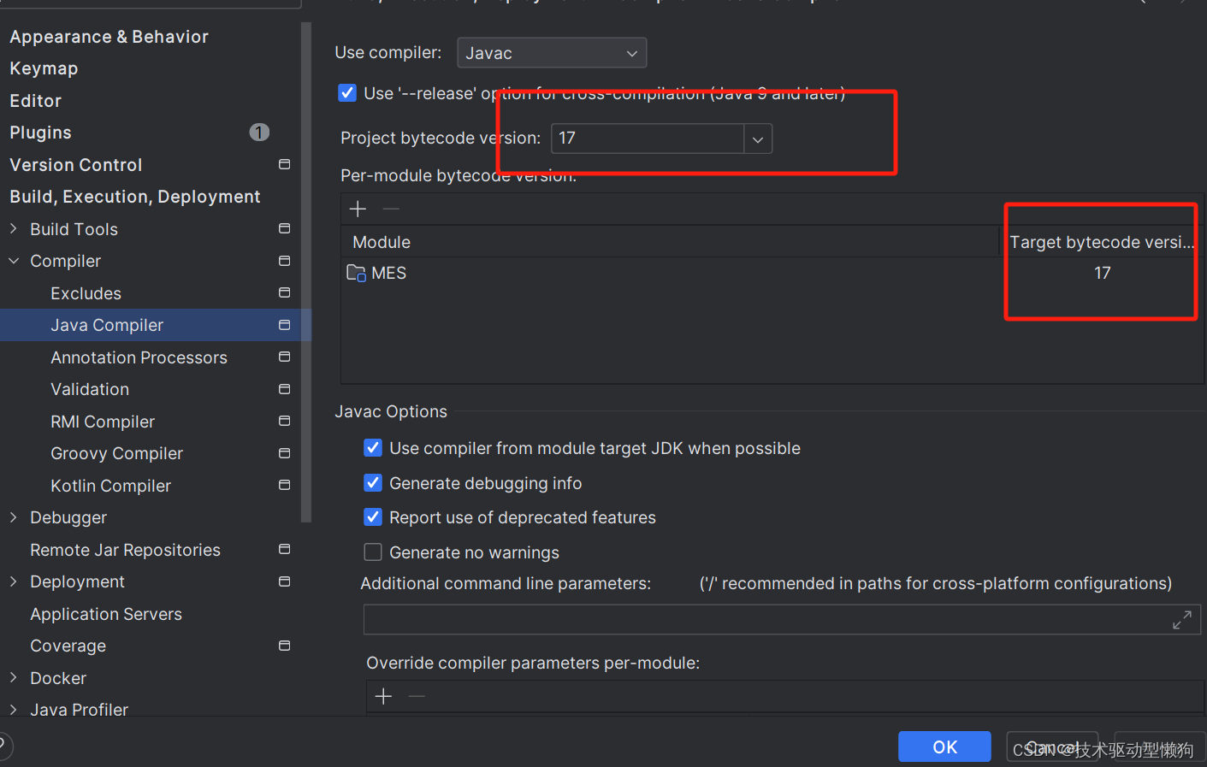Collapse the Compiler tree node
1207x767 pixels.
(14, 261)
